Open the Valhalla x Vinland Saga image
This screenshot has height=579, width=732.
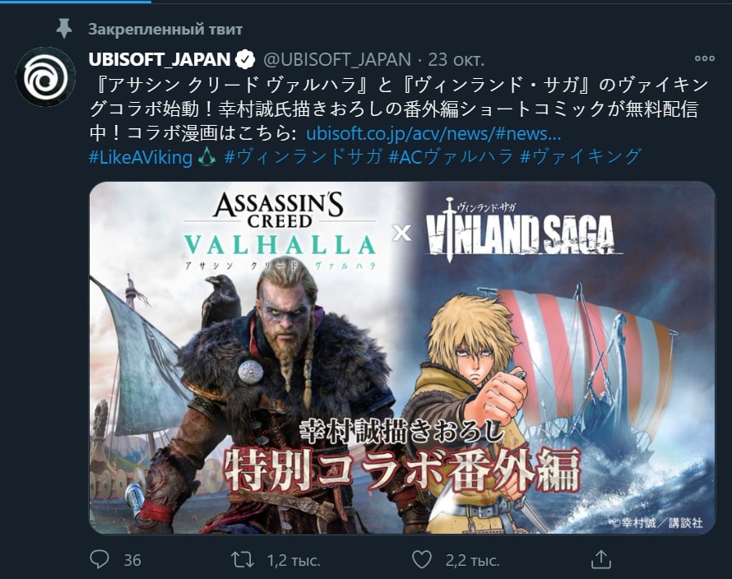402,358
